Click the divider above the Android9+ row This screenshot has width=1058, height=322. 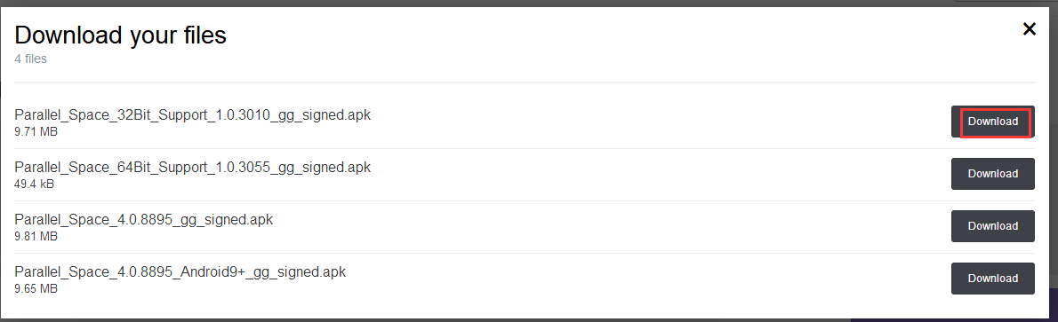(525, 254)
